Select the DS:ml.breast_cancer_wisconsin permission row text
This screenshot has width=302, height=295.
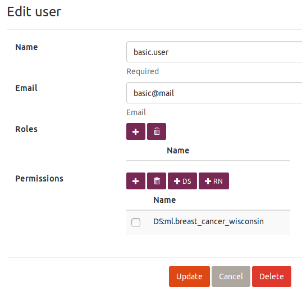click(208, 221)
